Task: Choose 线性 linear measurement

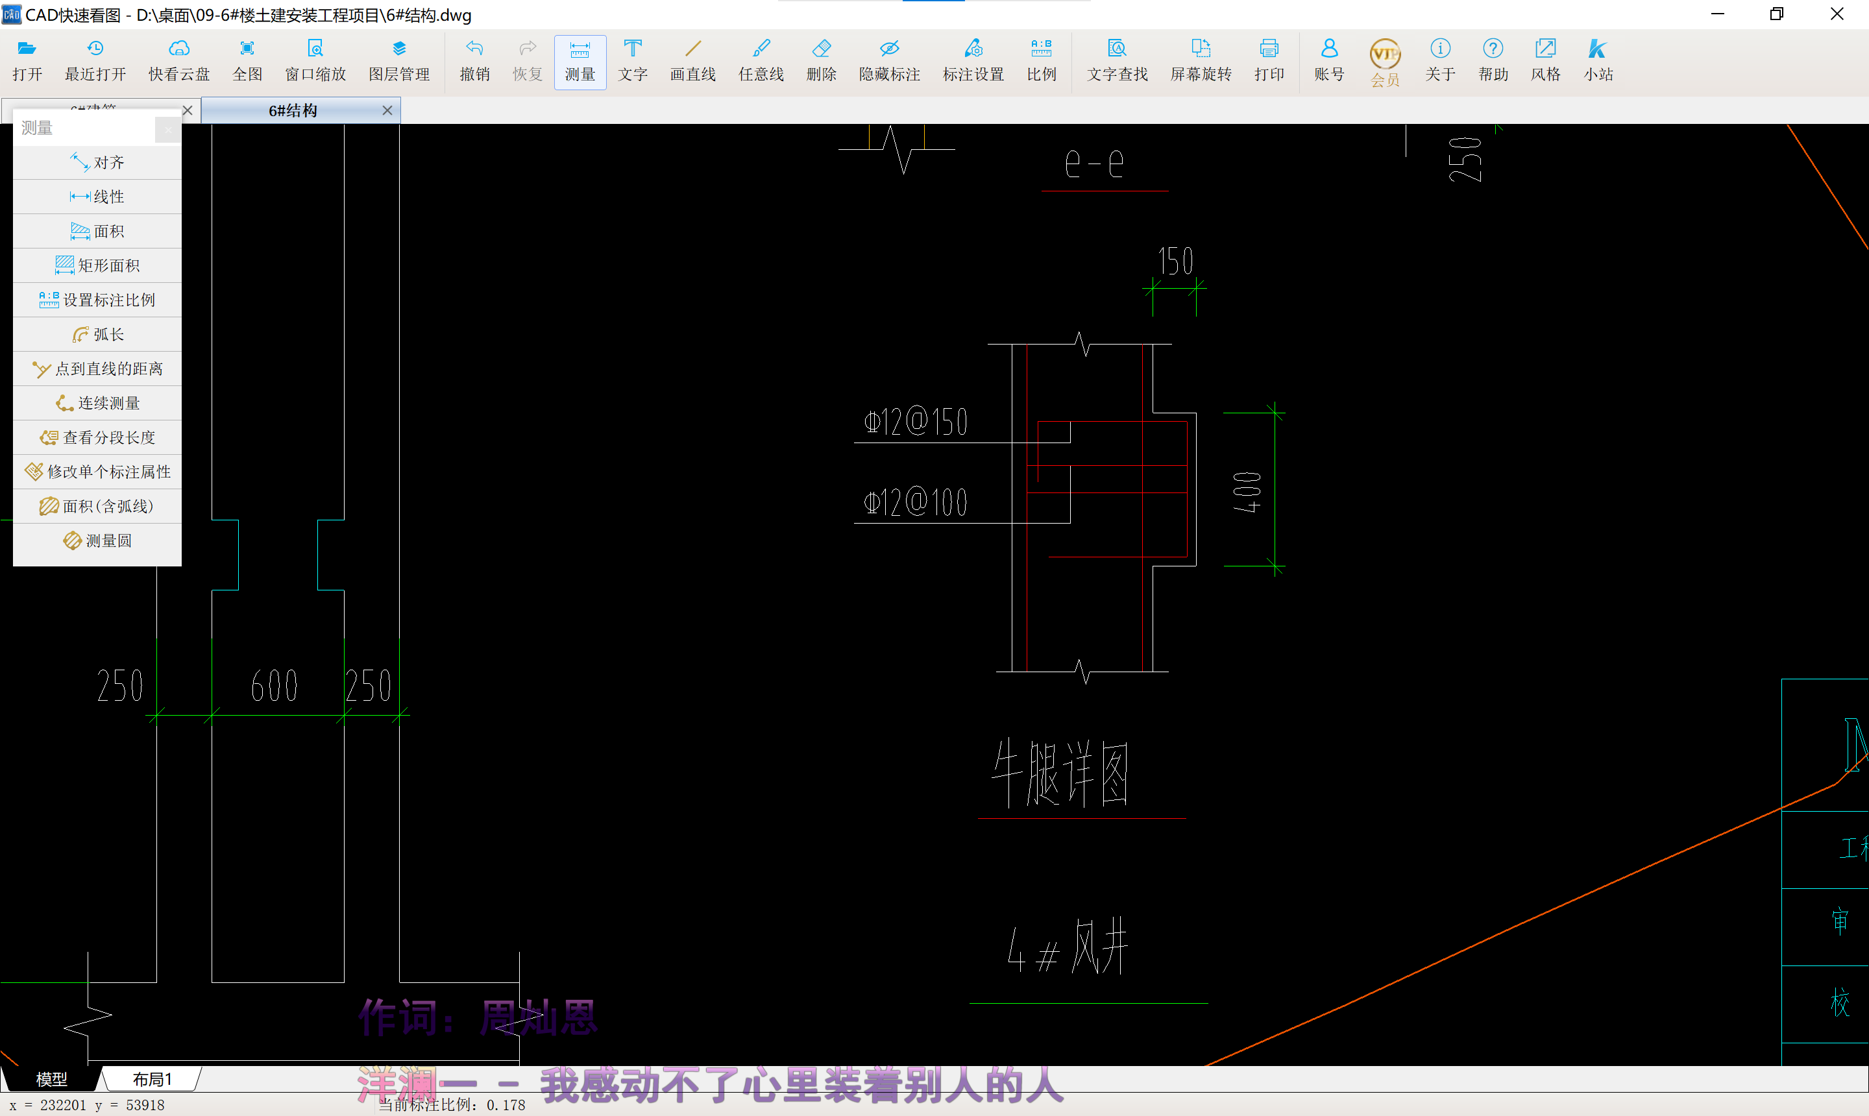Action: [97, 197]
